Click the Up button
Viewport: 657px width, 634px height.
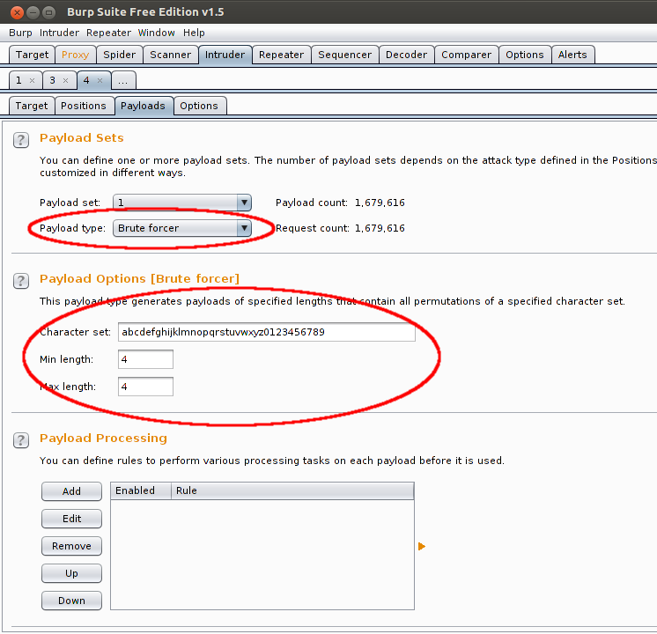point(71,573)
